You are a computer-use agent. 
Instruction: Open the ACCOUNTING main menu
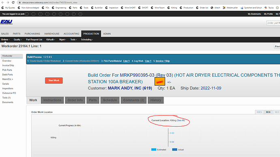tap(71, 34)
